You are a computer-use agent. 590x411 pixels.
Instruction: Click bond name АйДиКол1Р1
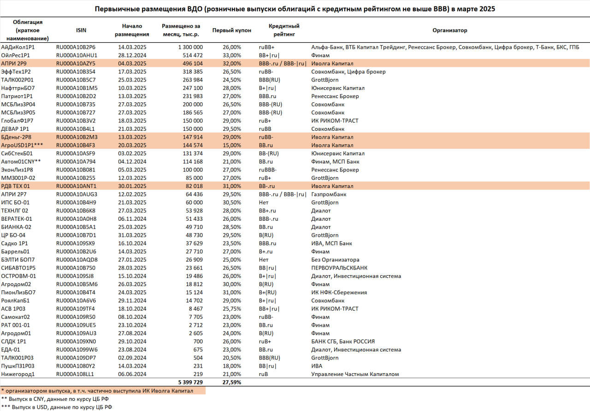pos(18,47)
